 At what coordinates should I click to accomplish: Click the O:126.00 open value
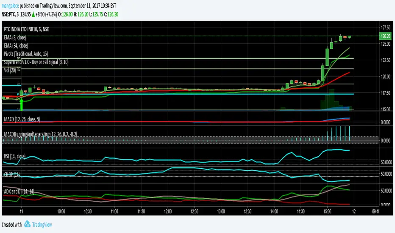click(x=66, y=14)
